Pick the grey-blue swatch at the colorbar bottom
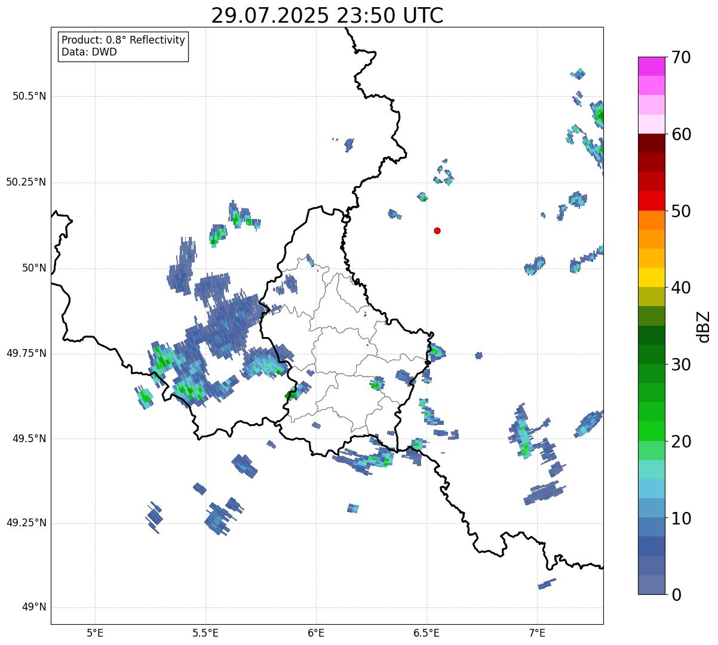The height and width of the screenshot is (645, 718). pyautogui.click(x=651, y=585)
